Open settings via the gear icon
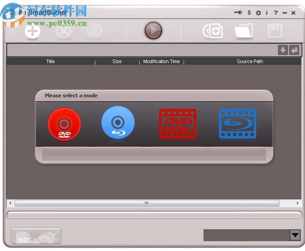Viewport: 305px width, 251px height. point(258,13)
